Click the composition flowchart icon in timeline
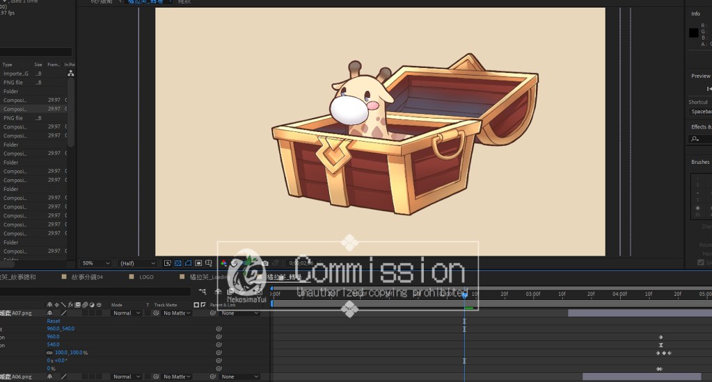This screenshot has height=382, width=712. [203, 292]
